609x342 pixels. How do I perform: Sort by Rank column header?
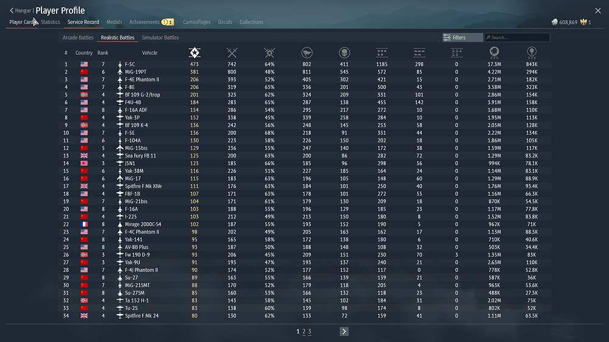pyautogui.click(x=103, y=53)
